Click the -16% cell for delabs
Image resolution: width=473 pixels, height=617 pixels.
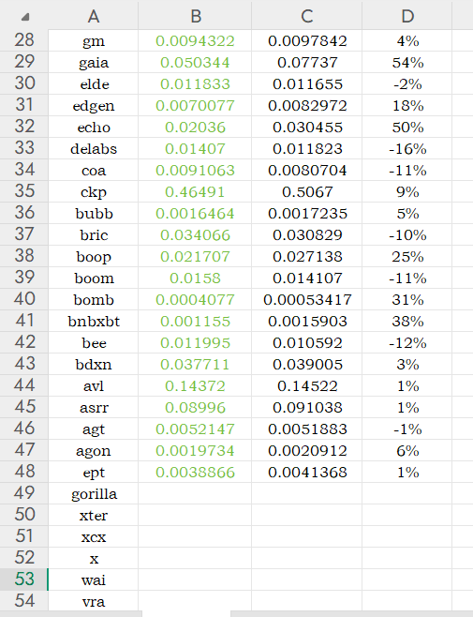coord(406,148)
